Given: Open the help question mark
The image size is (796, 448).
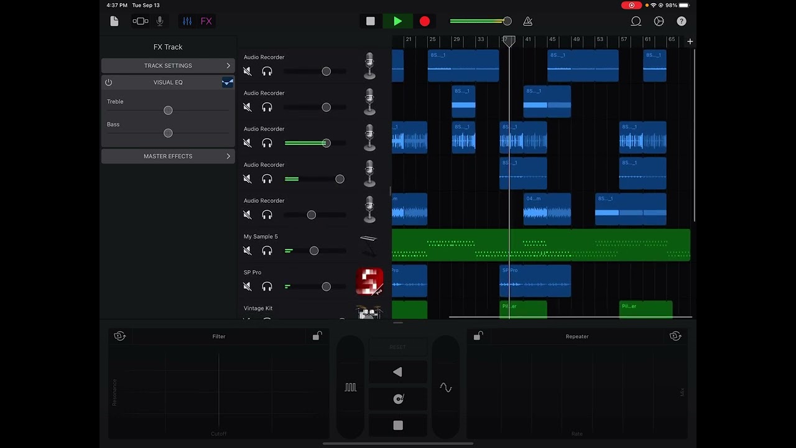Looking at the screenshot, I should (682, 21).
